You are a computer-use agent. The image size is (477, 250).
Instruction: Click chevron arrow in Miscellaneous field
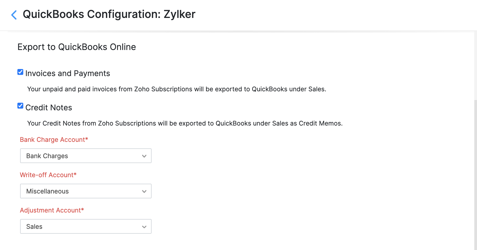(x=144, y=191)
